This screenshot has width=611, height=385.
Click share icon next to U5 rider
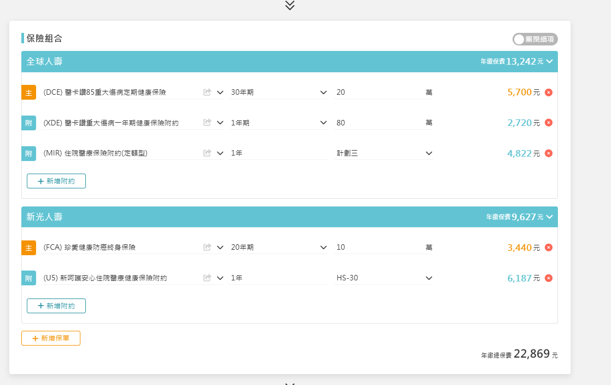[207, 278]
